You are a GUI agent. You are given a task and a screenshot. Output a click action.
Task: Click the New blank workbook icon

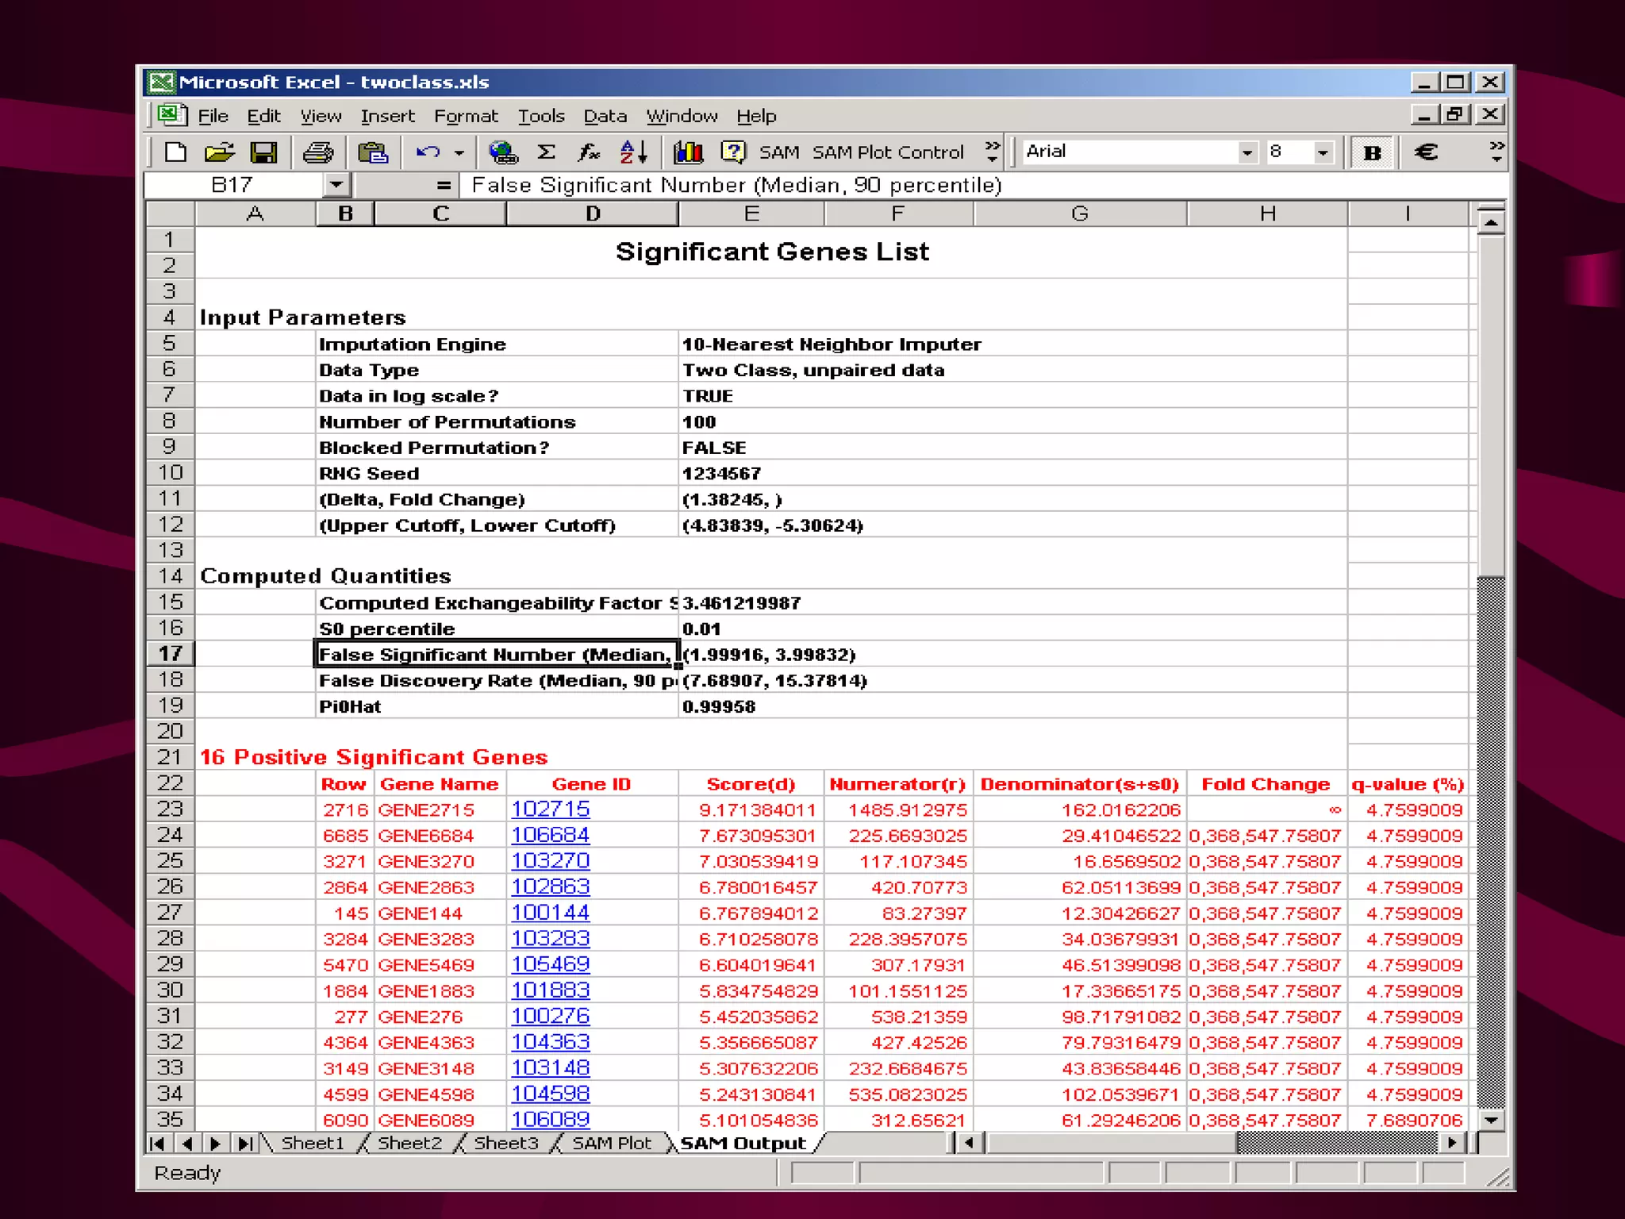pos(175,152)
